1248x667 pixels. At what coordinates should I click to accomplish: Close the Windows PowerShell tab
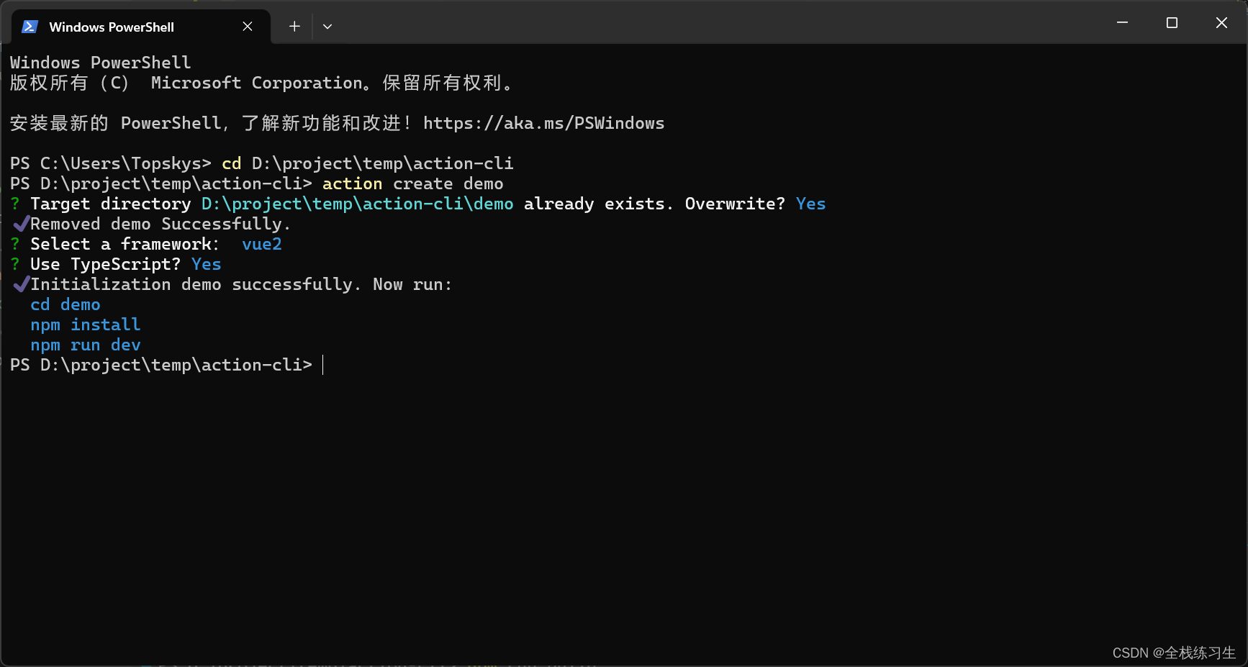(x=248, y=27)
